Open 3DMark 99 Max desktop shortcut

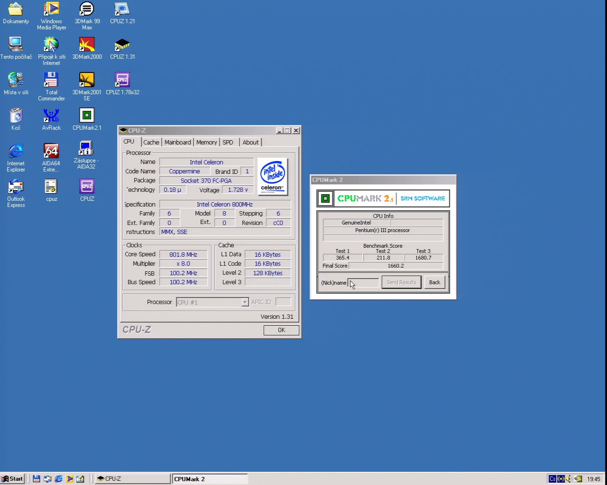coord(87,16)
